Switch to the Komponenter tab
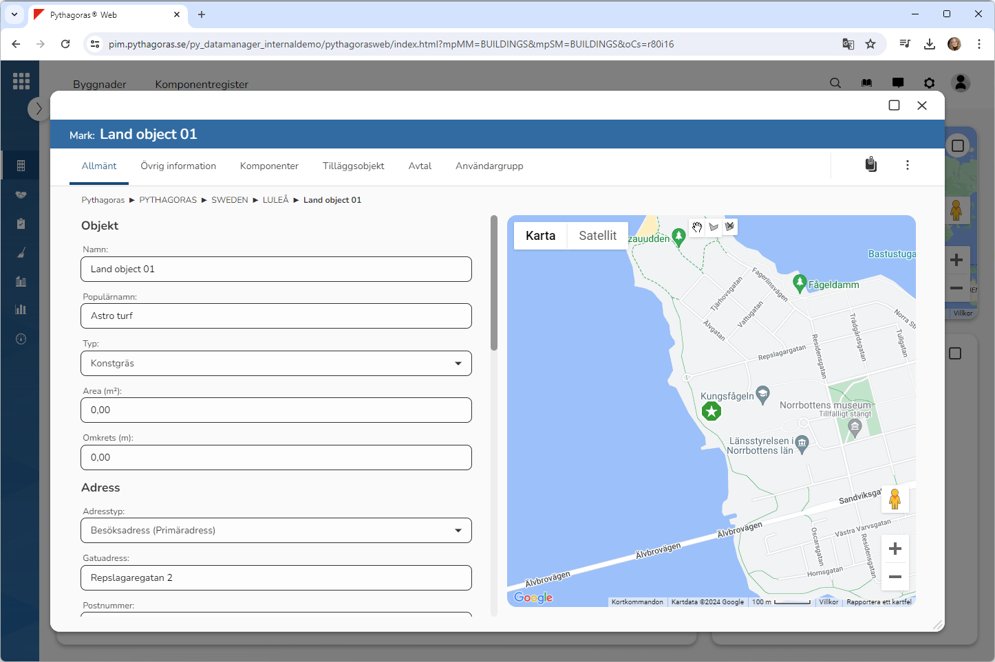Screen dimensions: 995x662 (269, 166)
